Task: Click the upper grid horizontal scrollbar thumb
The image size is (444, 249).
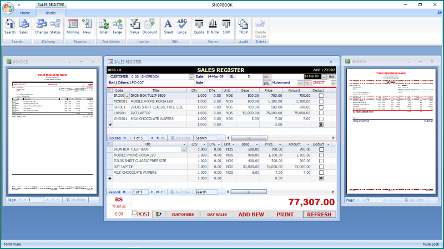Action: 249,138
